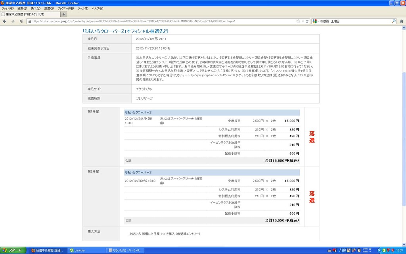Click the IME dictionary tool toolbox icon
Viewport: 406px width, 254px height.
(353, 250)
